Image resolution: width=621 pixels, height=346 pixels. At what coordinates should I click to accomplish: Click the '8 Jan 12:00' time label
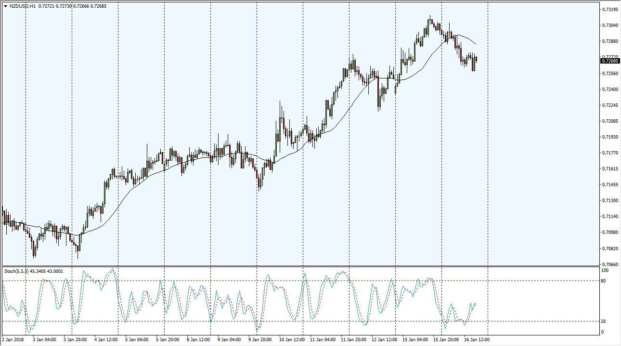(198, 340)
